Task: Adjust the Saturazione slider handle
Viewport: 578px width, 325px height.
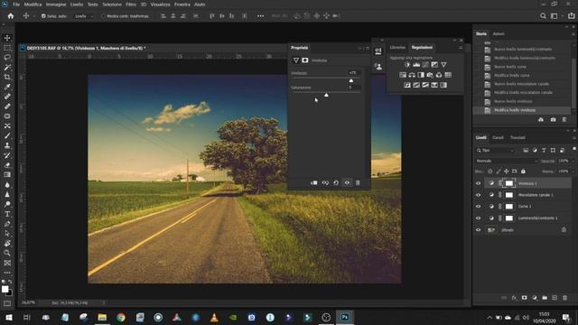Action: (x=326, y=95)
